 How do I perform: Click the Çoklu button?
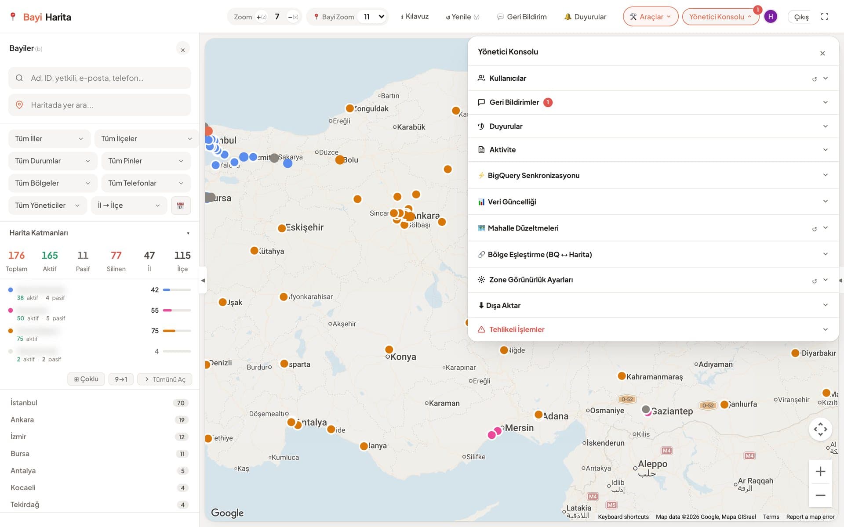pos(86,379)
